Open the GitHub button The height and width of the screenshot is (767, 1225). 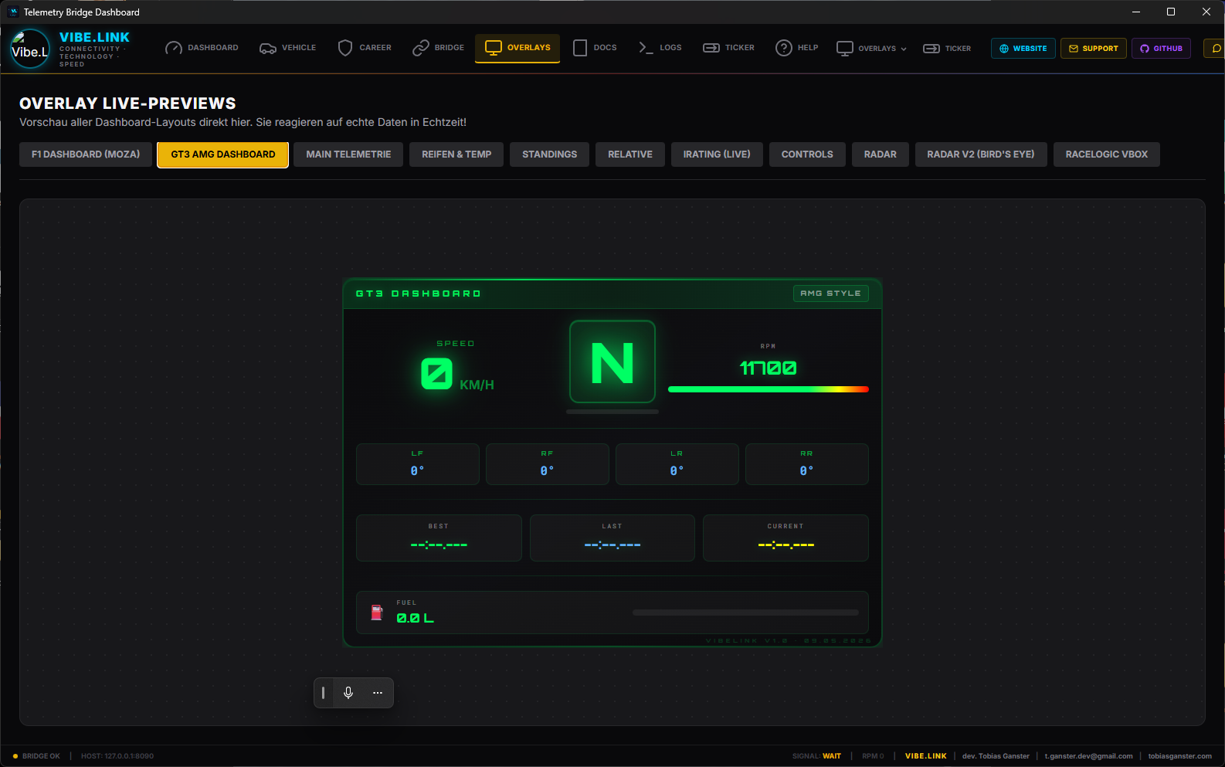pyautogui.click(x=1162, y=49)
